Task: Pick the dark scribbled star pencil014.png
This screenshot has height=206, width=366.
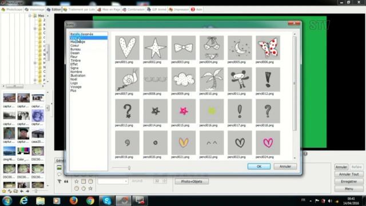Action: (x=155, y=111)
